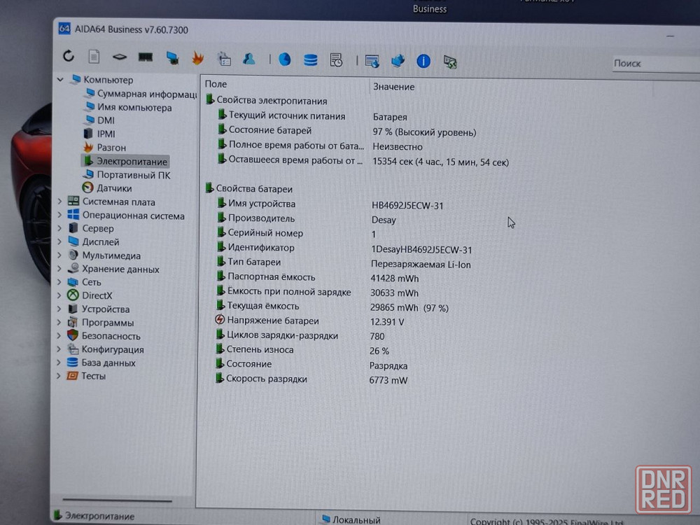Expand the Хранение данных node
The image size is (700, 525).
click(59, 269)
